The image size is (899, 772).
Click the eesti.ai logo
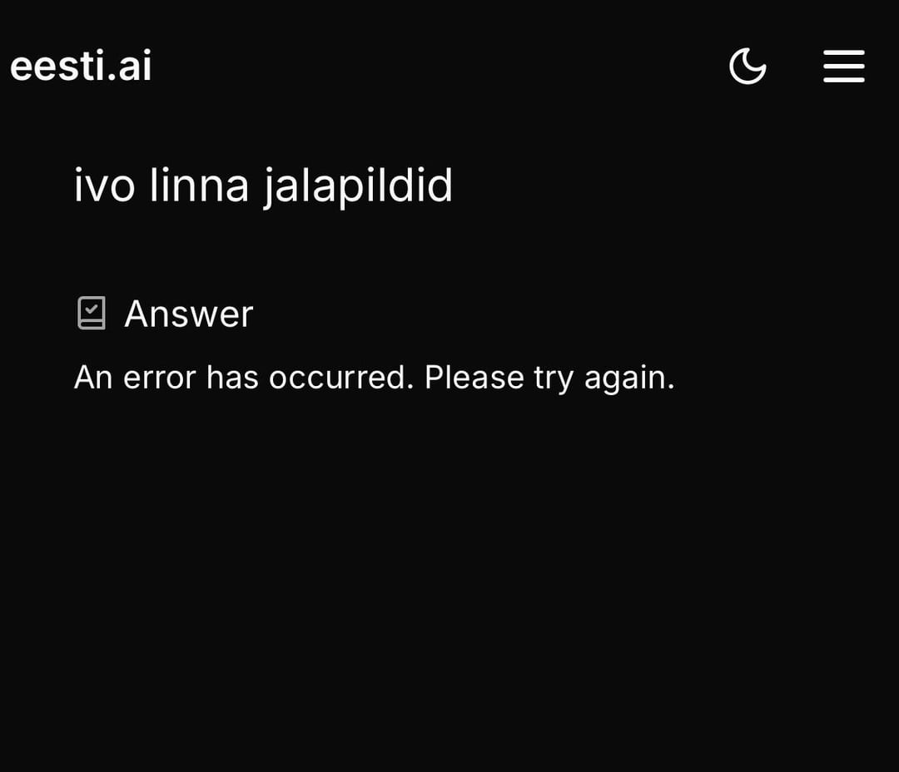pos(81,67)
